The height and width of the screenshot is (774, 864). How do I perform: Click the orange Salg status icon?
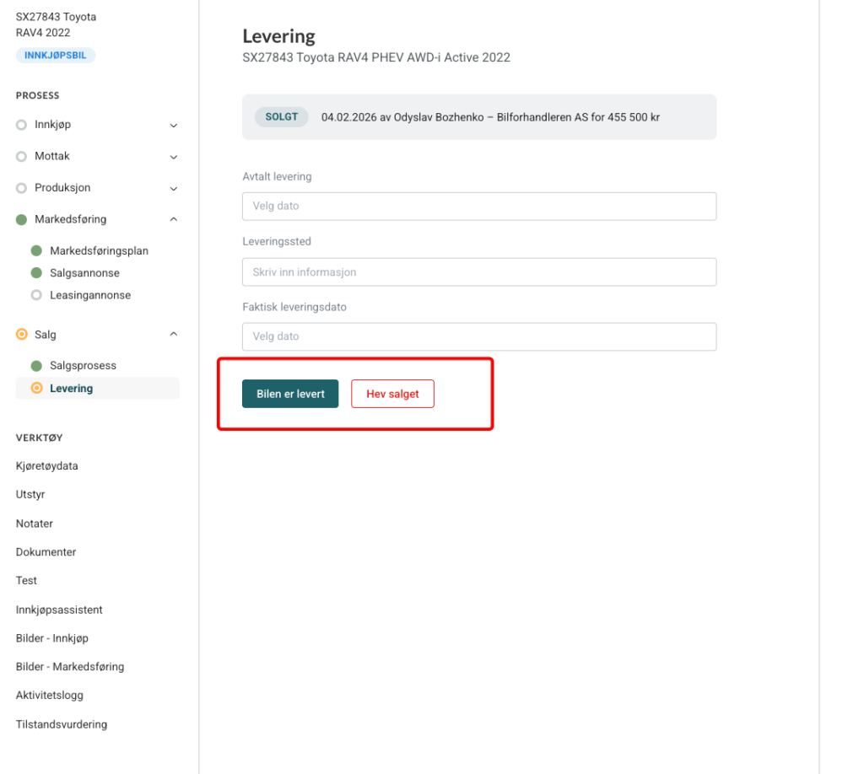(22, 335)
